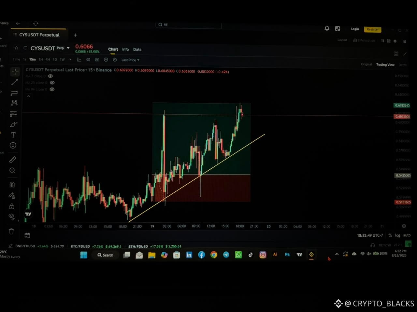Open the chart time zone selector

[x=370, y=235]
